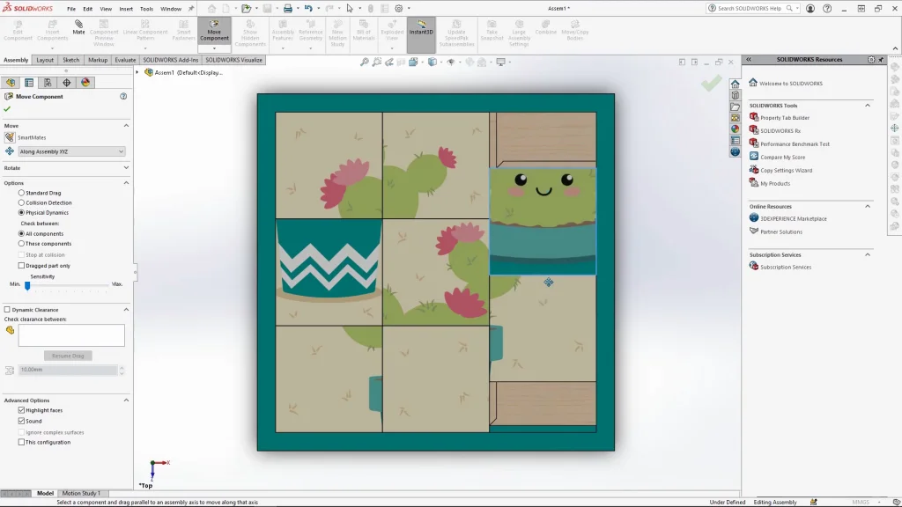Open the Options gear icon in the top toolbar
902x507 pixels.
coord(398,9)
